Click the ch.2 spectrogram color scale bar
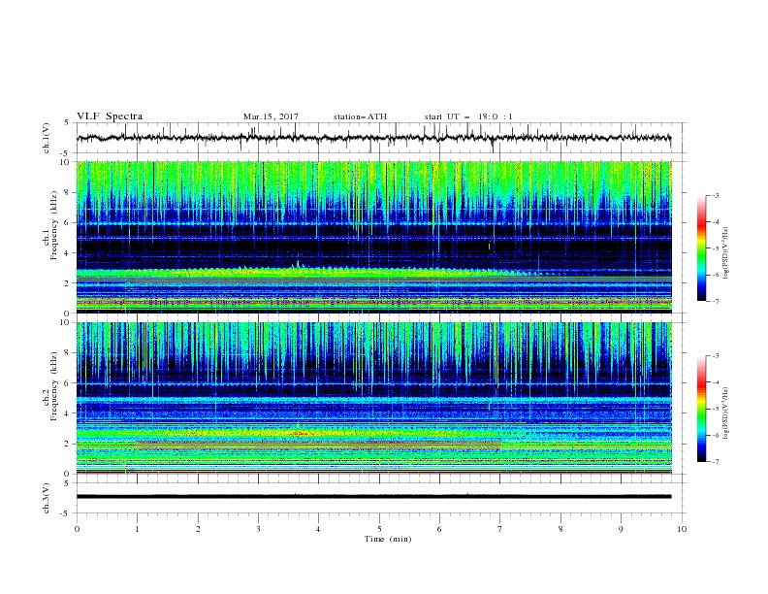 [701, 409]
